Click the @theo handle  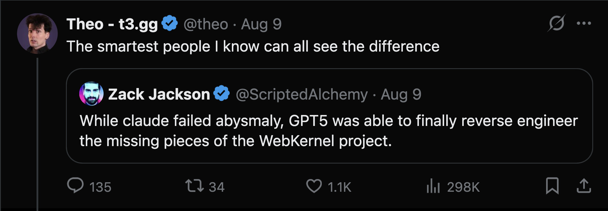click(x=206, y=24)
